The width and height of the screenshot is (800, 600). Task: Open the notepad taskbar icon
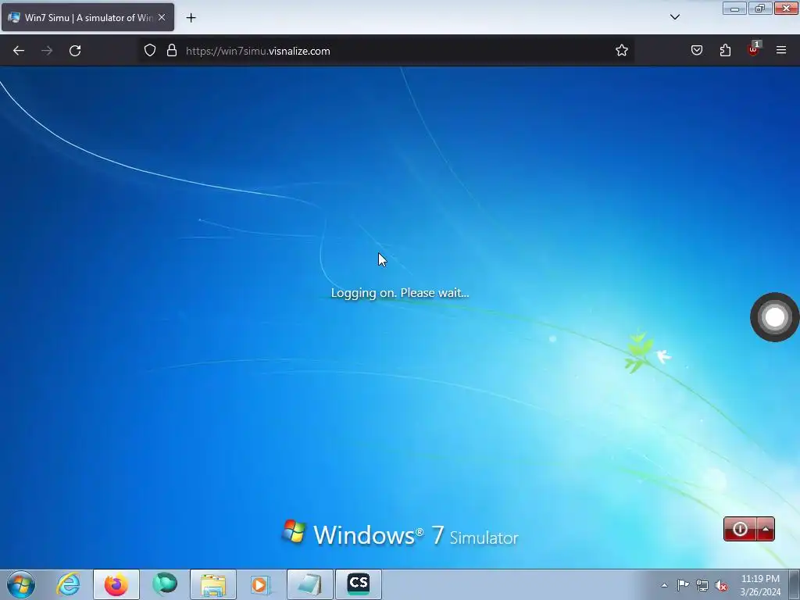point(309,584)
